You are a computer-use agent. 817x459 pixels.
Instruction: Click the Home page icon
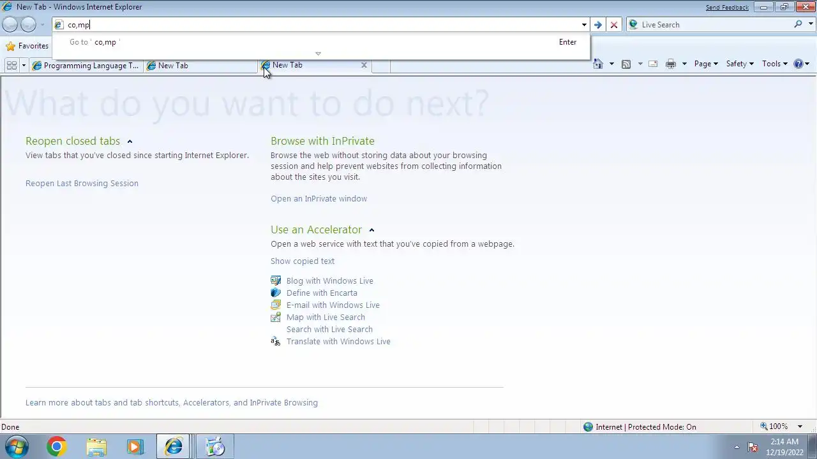point(598,64)
